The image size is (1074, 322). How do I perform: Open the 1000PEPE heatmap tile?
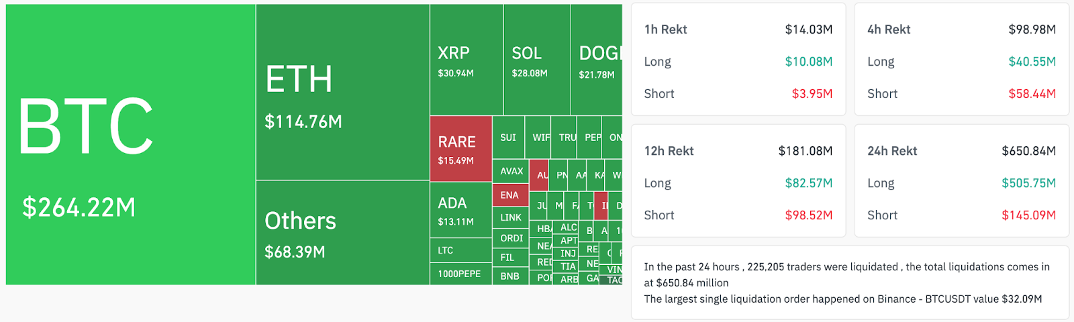point(460,274)
